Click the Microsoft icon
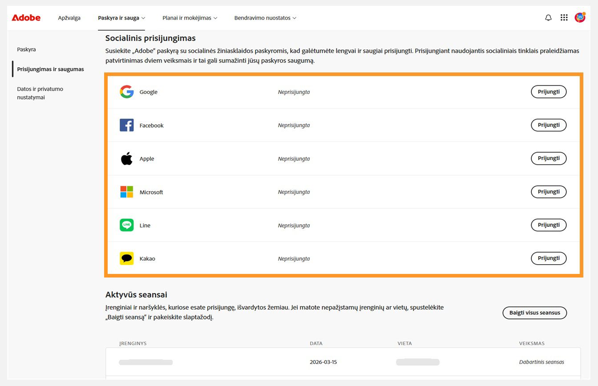This screenshot has height=386, width=598. 126,192
